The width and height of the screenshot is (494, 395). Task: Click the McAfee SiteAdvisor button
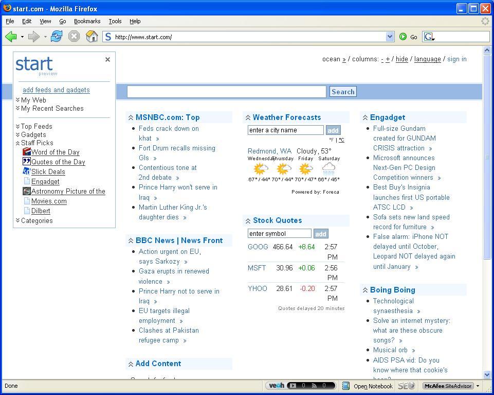coord(448,386)
